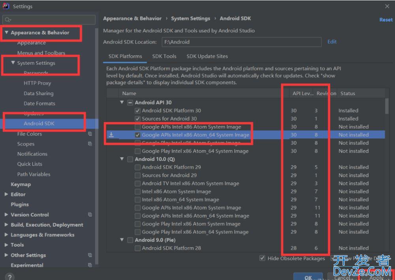Click Edit link next to SDK location

pyautogui.click(x=332, y=42)
